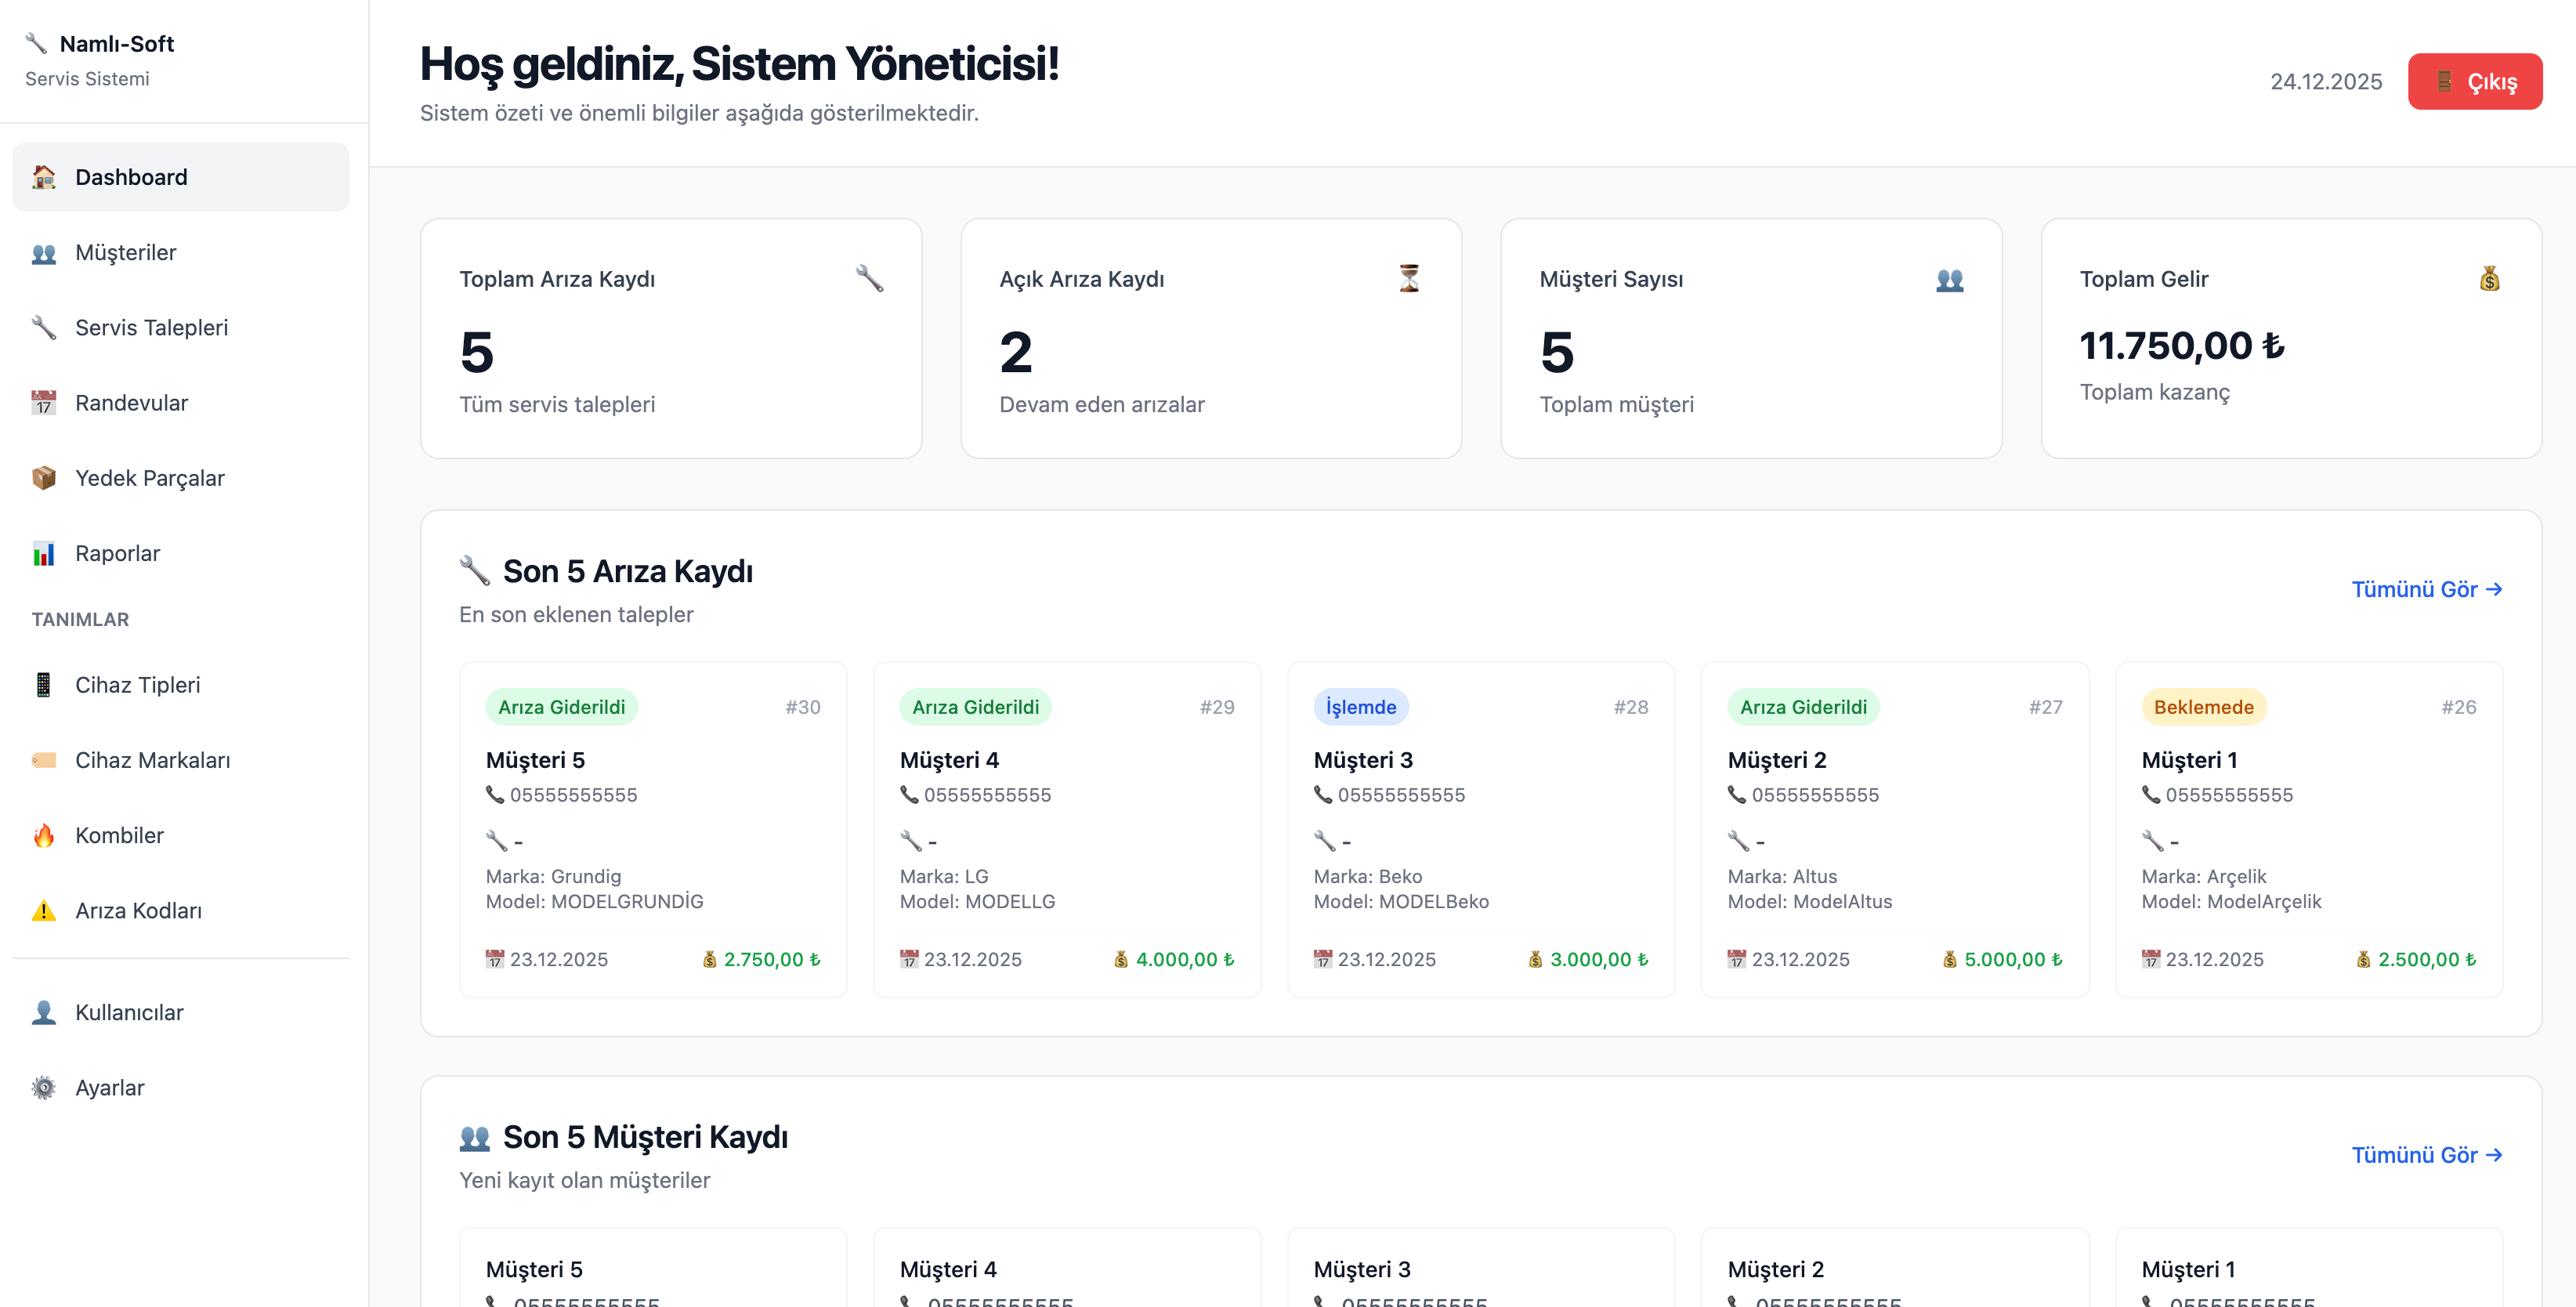
Task: Click the header date 24.12.2025
Action: click(x=2326, y=82)
